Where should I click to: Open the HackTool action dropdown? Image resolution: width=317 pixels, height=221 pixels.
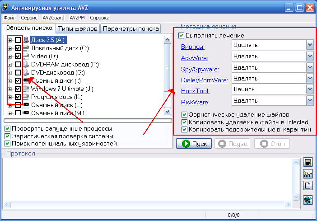click(x=310, y=89)
